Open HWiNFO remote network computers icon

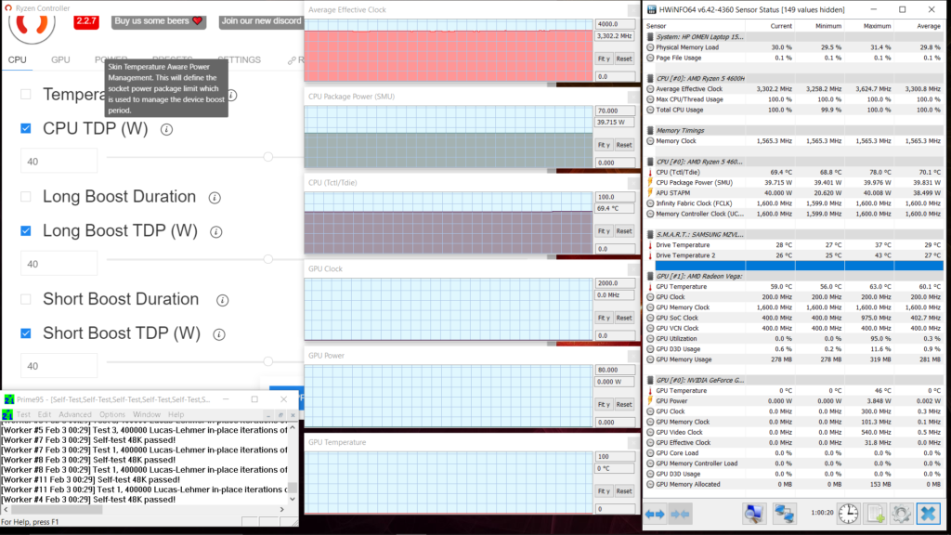pyautogui.click(x=784, y=514)
